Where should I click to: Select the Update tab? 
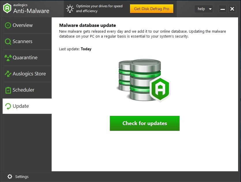tap(27, 106)
